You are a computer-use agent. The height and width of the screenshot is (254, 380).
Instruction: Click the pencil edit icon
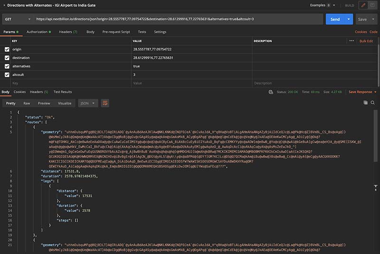point(363,5)
